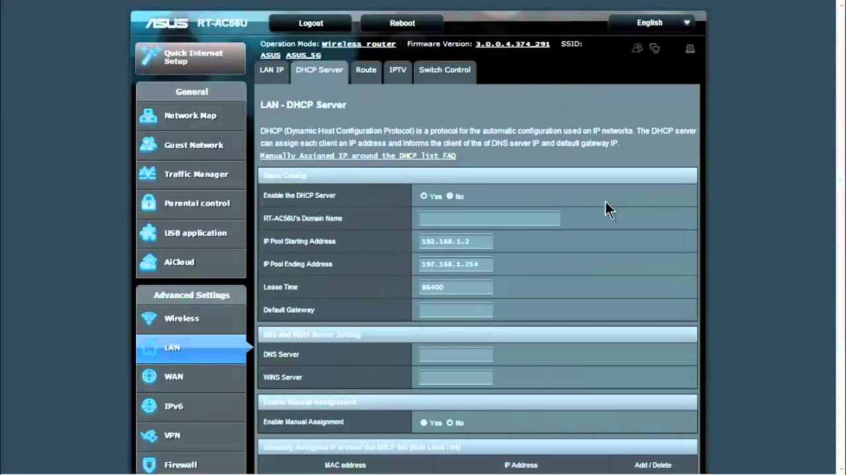Viewport: 846px width, 475px height.
Task: Open Network Map menu label
Action: pos(190,115)
